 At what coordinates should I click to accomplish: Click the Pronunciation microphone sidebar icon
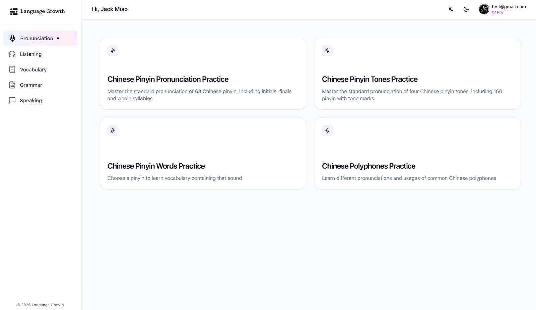(12, 38)
